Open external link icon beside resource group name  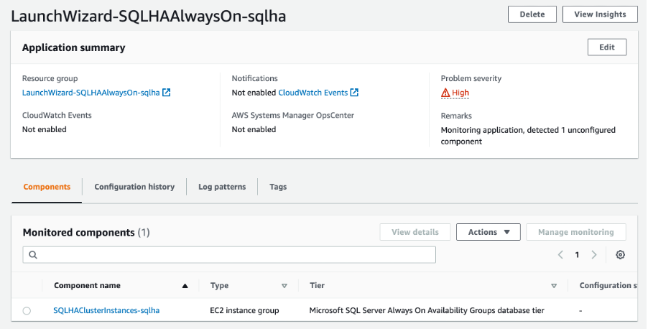click(167, 93)
